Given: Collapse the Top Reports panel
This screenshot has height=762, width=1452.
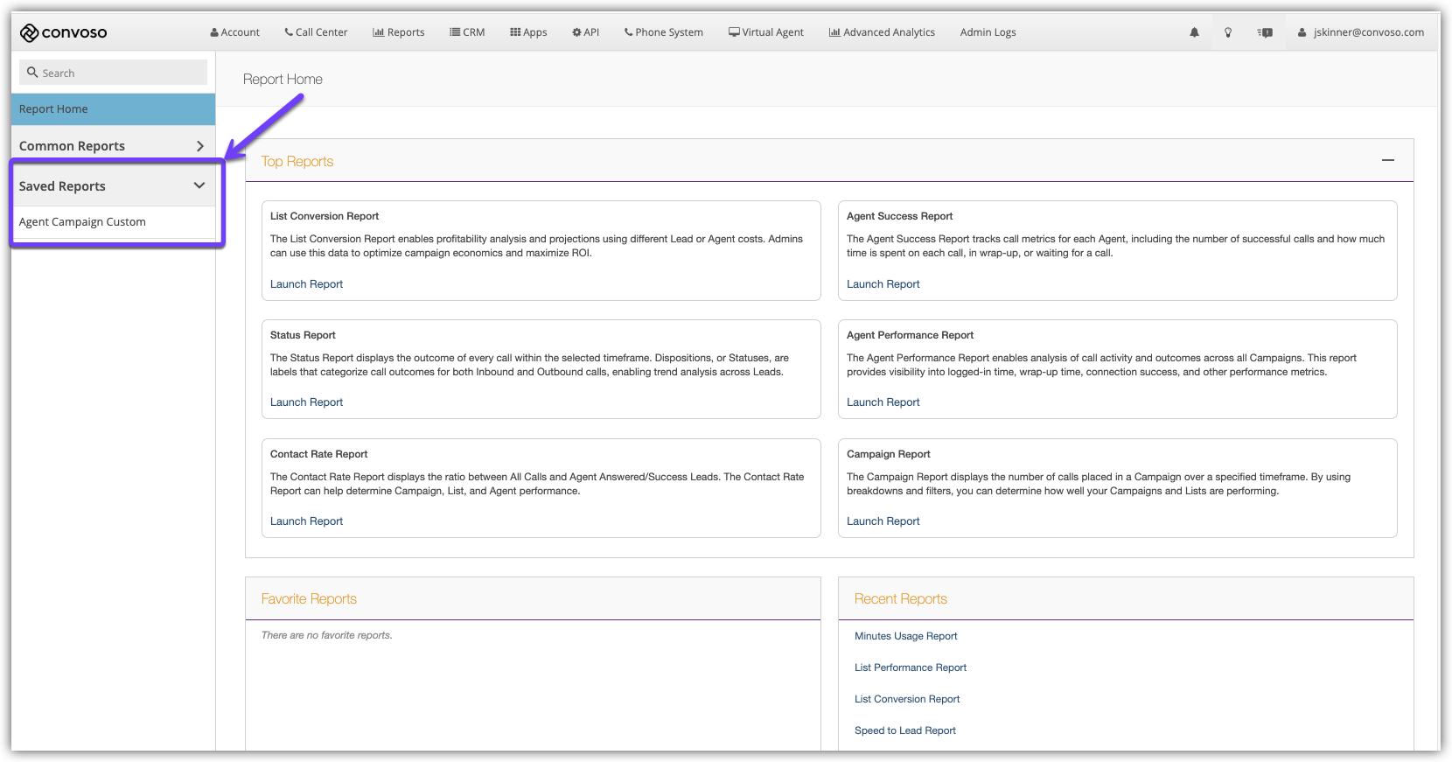Looking at the screenshot, I should tap(1387, 160).
